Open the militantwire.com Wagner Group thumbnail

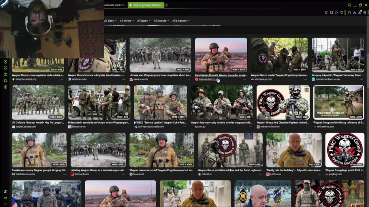(339, 102)
